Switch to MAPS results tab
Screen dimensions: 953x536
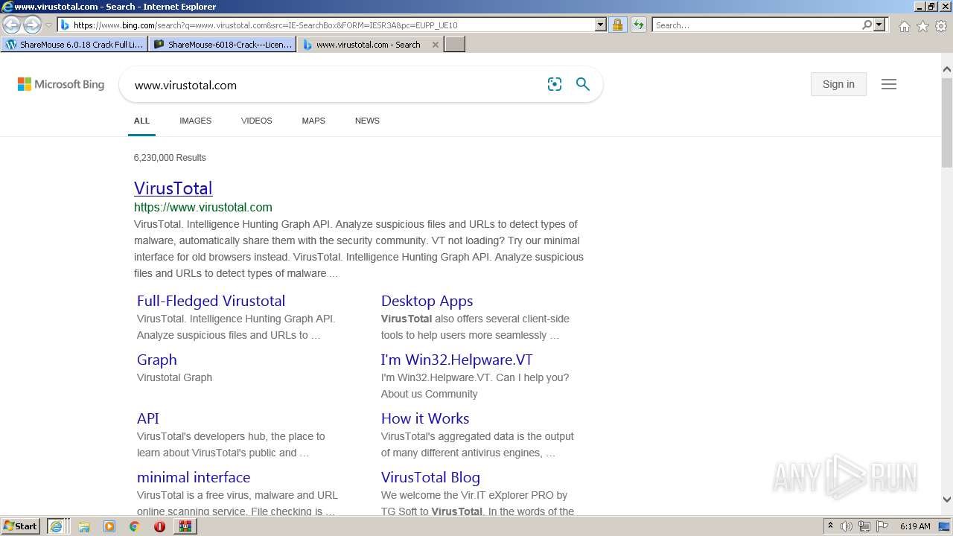[313, 121]
